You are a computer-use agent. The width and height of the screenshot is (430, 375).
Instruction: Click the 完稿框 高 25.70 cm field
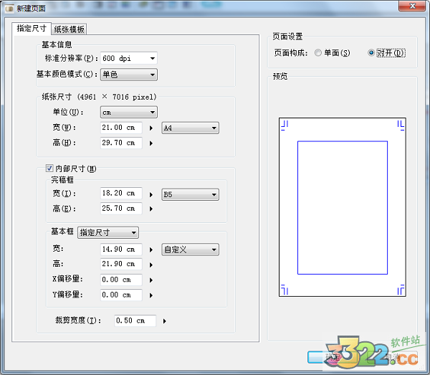point(121,209)
